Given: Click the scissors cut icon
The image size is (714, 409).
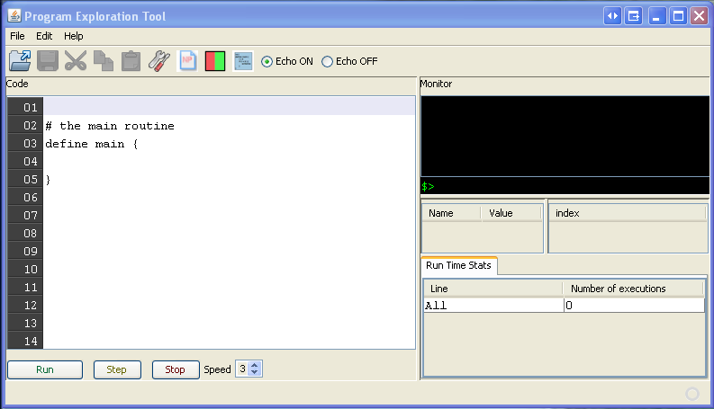Looking at the screenshot, I should click(76, 61).
